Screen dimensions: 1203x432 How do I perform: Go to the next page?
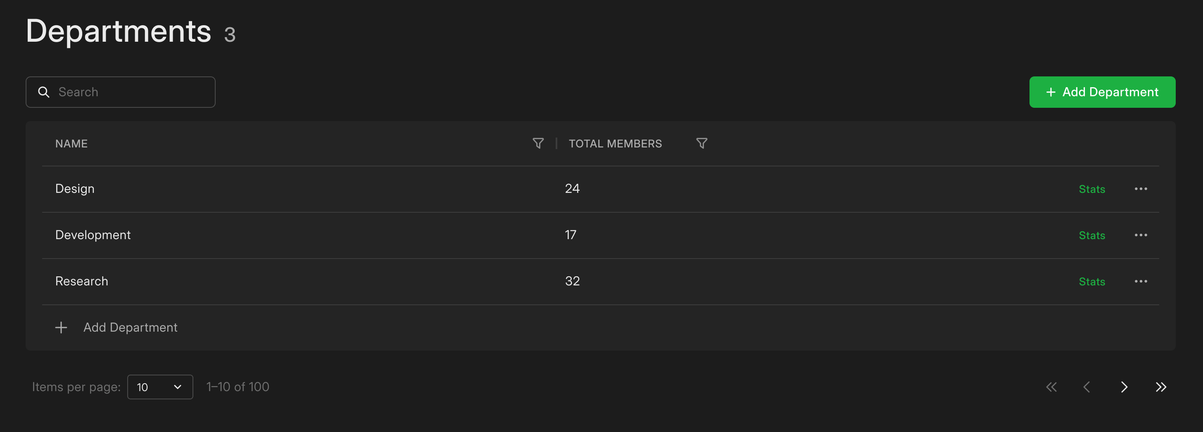click(1124, 387)
